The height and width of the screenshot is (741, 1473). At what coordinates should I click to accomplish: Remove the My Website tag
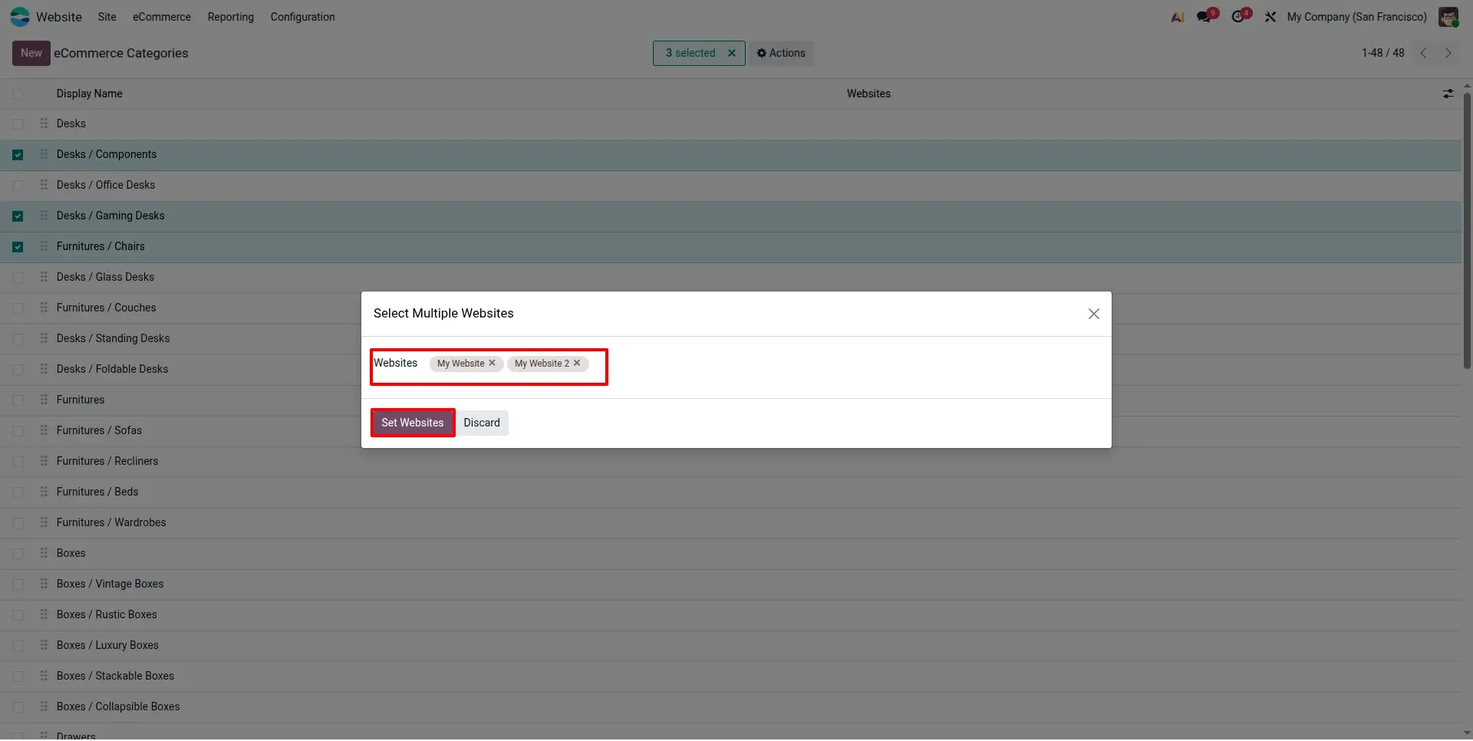[x=493, y=364]
